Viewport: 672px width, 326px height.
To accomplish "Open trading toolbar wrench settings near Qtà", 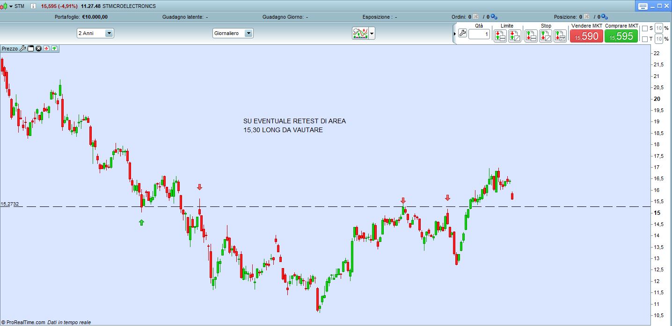I will (462, 34).
